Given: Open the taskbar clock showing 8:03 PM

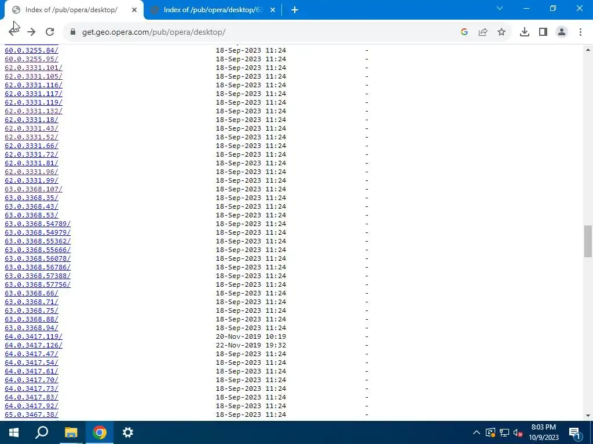Looking at the screenshot, I should click(543, 432).
